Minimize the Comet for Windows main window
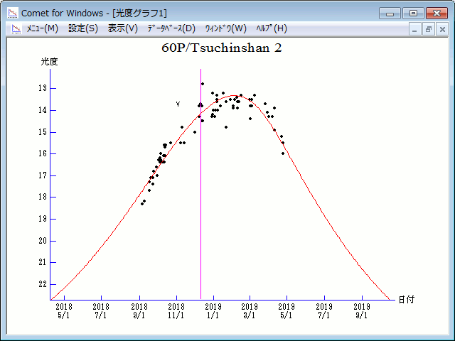 click(390, 13)
